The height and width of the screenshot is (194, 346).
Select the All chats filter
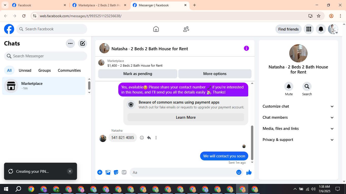tap(9, 70)
